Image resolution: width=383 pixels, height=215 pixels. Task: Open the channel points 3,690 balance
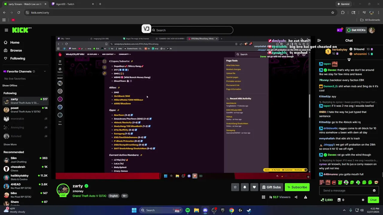(x=326, y=200)
